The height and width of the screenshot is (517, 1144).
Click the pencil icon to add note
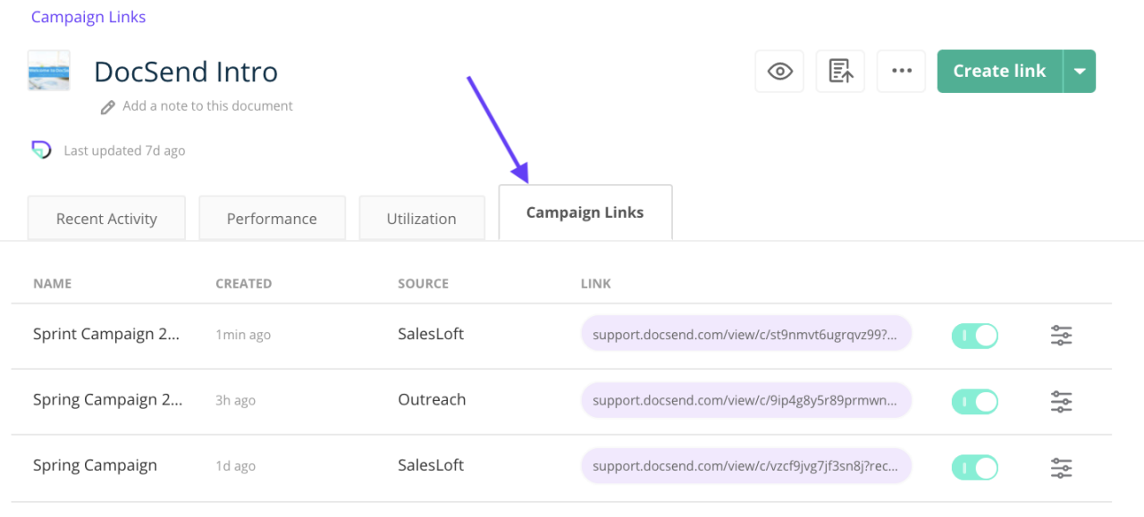pos(108,106)
